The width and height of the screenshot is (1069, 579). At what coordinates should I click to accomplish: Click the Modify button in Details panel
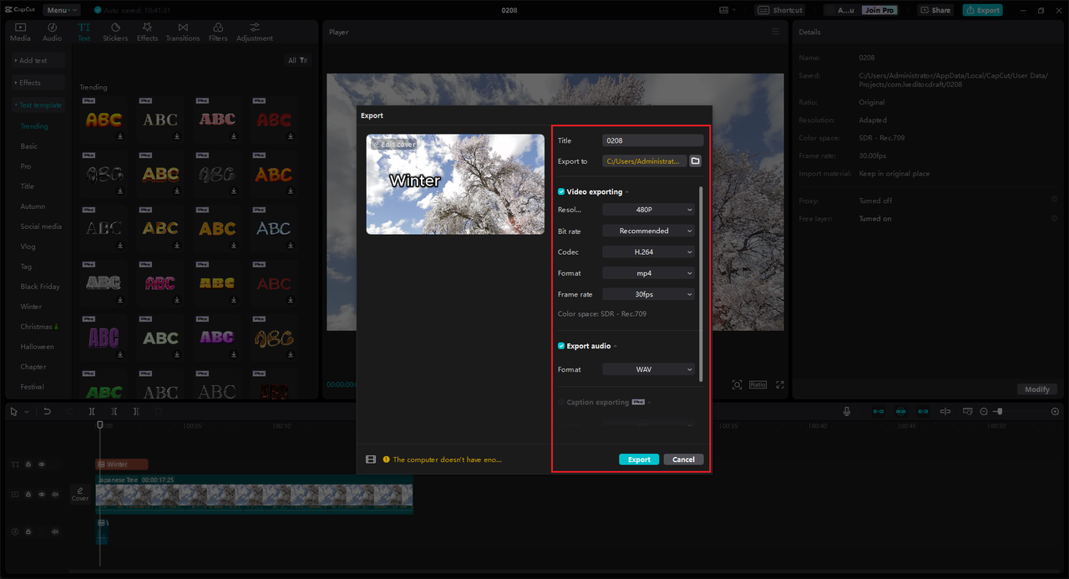[1037, 389]
